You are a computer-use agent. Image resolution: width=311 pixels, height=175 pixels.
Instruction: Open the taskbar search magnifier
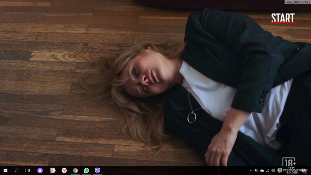pyautogui.click(x=16, y=170)
